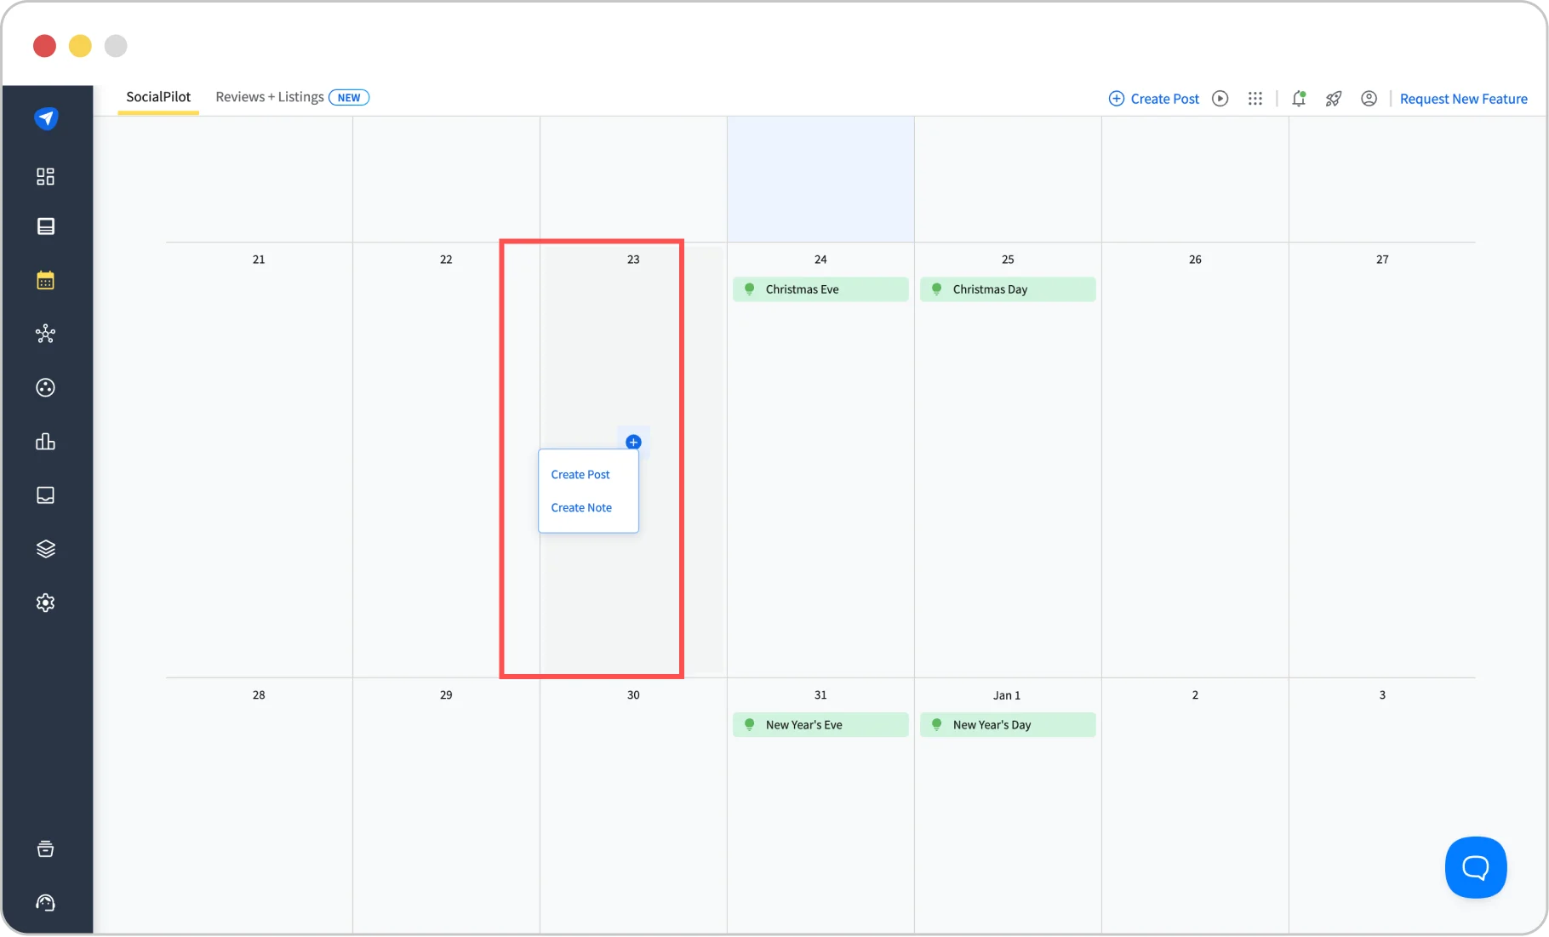Choose Create Post from the context menu
This screenshot has width=1549, height=937.
pos(580,474)
